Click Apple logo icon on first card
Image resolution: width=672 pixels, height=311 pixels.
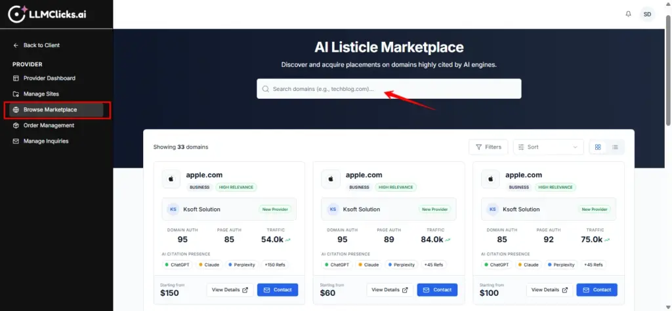(x=172, y=180)
